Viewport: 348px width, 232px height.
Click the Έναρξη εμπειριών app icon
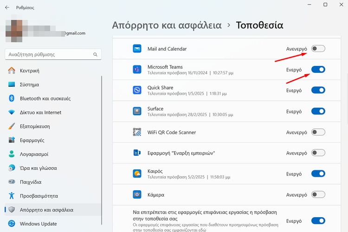137,153
